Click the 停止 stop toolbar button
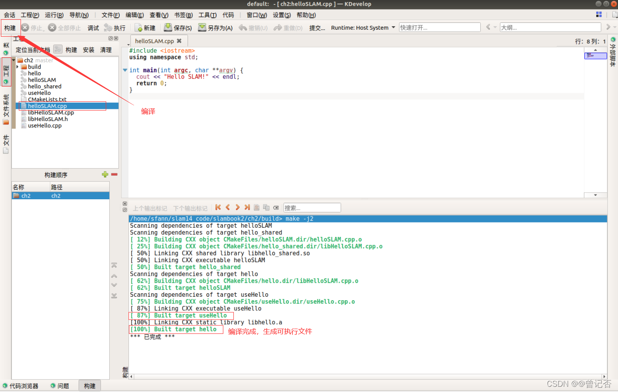Screen dimensions: 618x392 33,28
